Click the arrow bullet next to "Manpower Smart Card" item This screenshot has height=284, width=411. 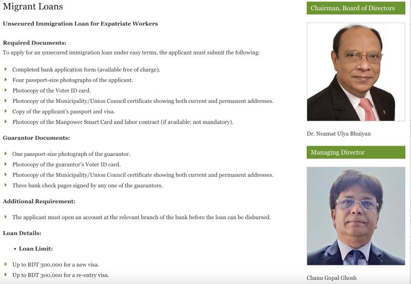coord(6,122)
